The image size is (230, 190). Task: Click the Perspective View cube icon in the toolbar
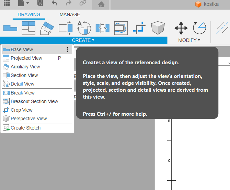pos(158,28)
